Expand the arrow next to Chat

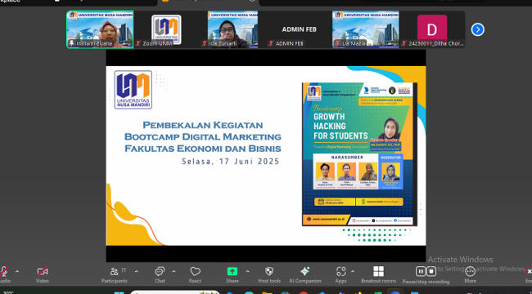[x=174, y=271]
